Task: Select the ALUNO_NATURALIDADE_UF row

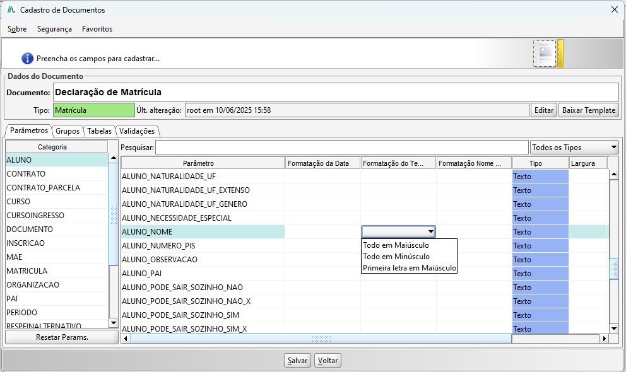Action: point(364,177)
